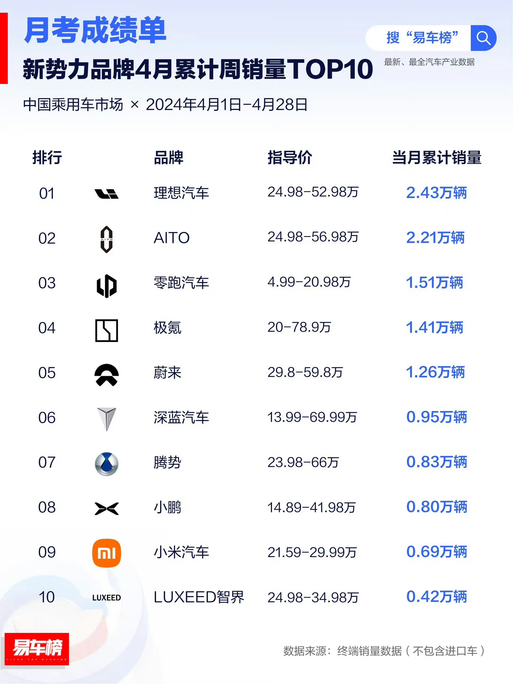Image resolution: width=513 pixels, height=684 pixels.
Task: Click rank number 01
Action: coord(47,194)
